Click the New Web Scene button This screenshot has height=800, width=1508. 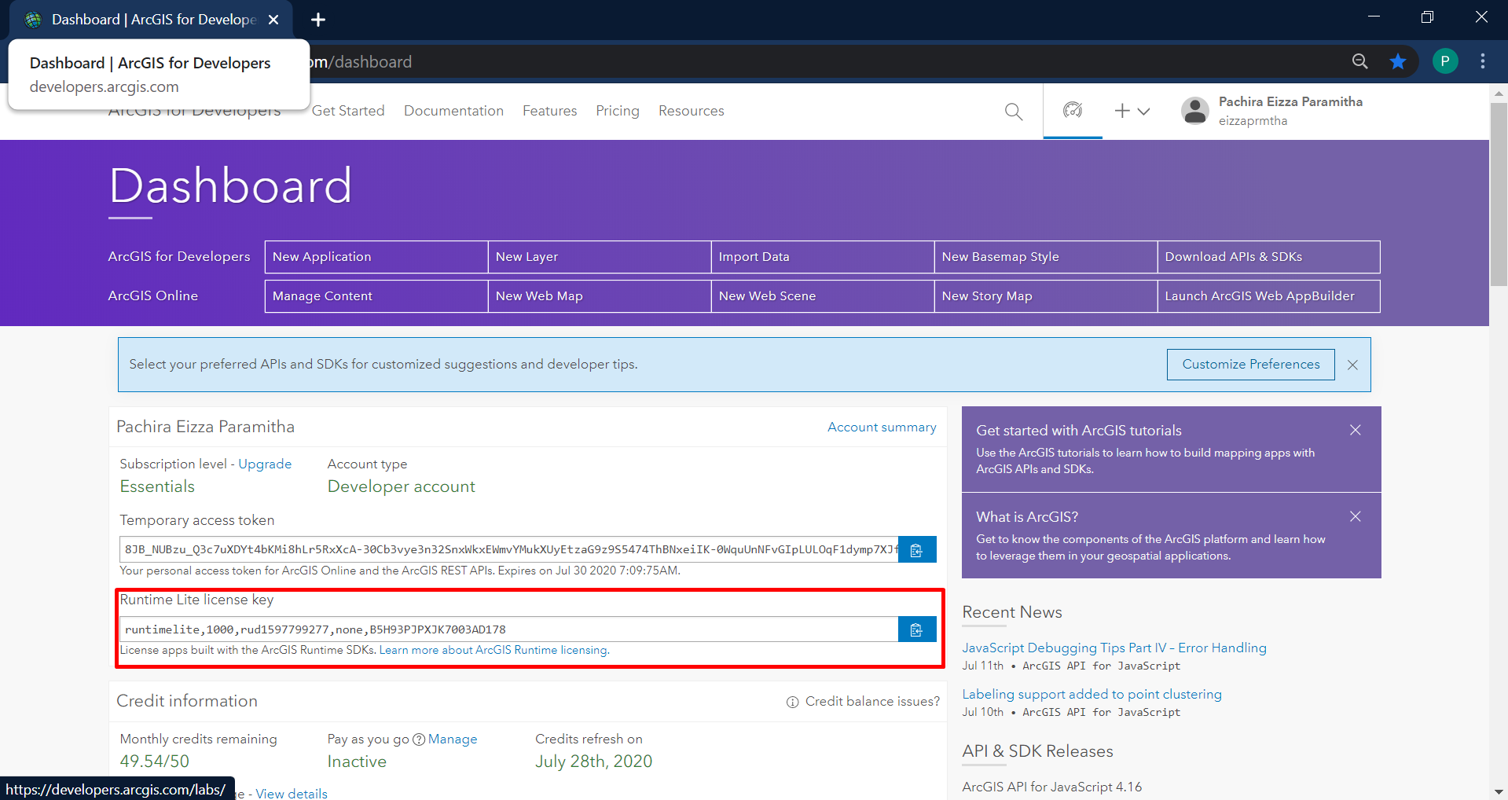click(x=823, y=296)
